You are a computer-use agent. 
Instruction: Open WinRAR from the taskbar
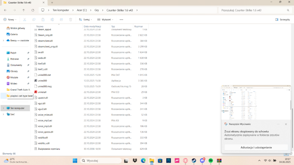point(219,161)
